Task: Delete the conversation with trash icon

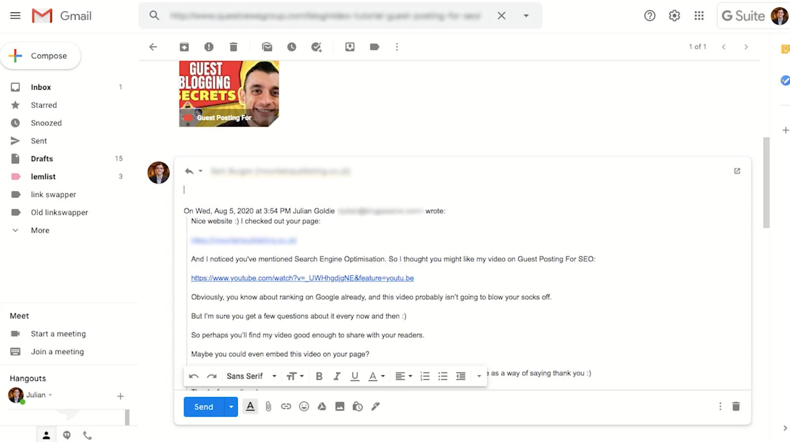Action: tap(234, 47)
